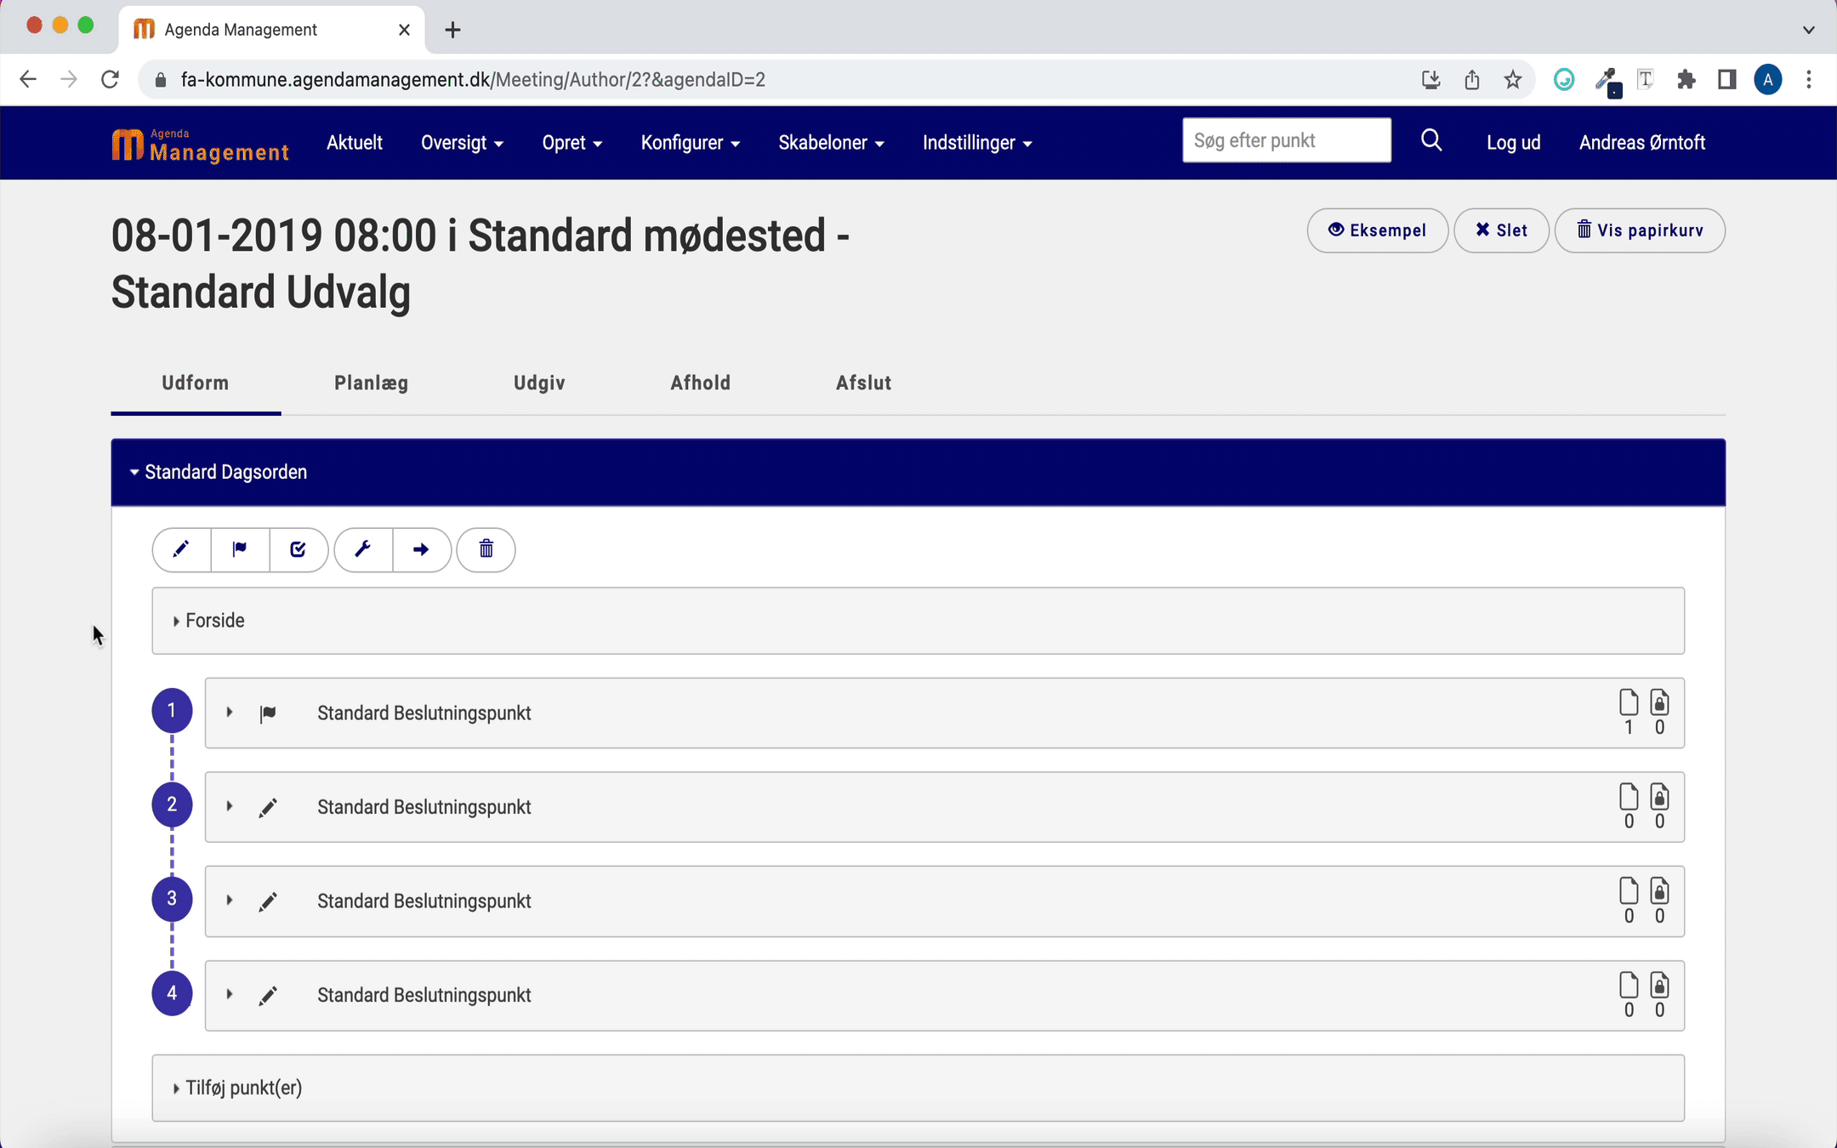This screenshot has width=1837, height=1148.
Task: Click the Søg efter punkt field
Action: (1286, 141)
